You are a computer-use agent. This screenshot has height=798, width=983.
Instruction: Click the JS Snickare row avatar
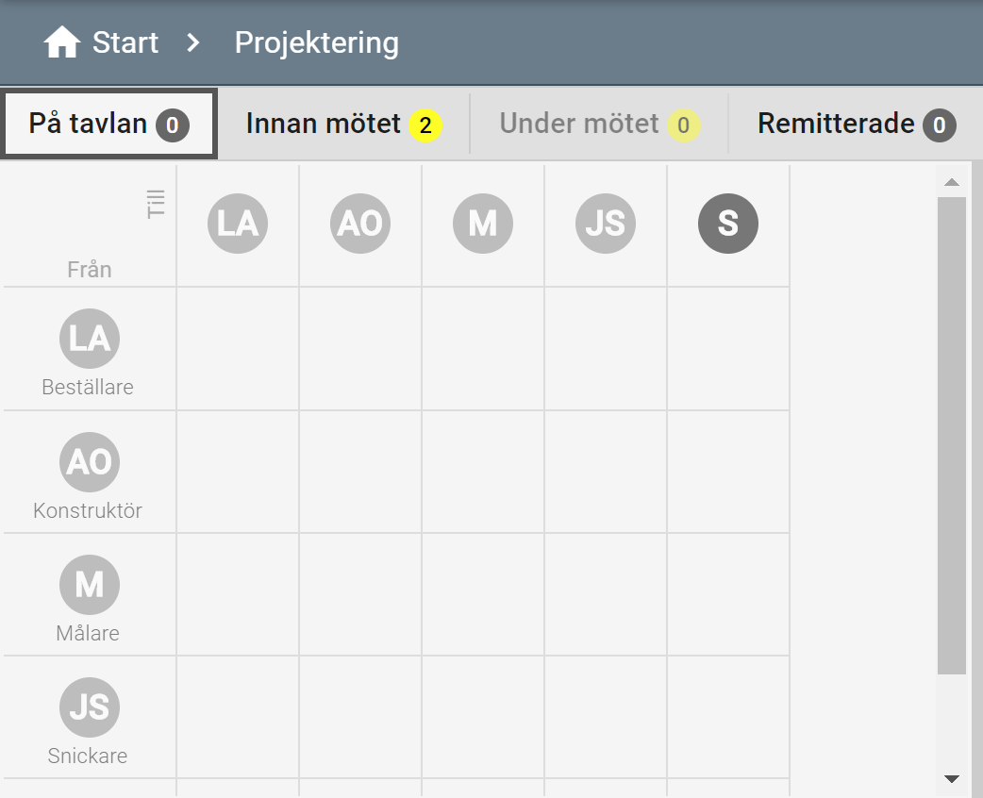pos(90,707)
